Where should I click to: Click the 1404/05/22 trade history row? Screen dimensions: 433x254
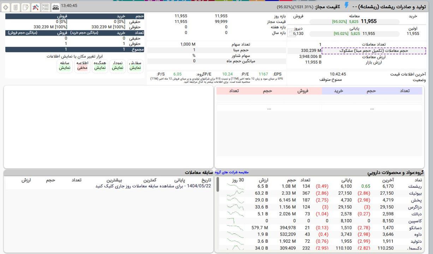153,186
